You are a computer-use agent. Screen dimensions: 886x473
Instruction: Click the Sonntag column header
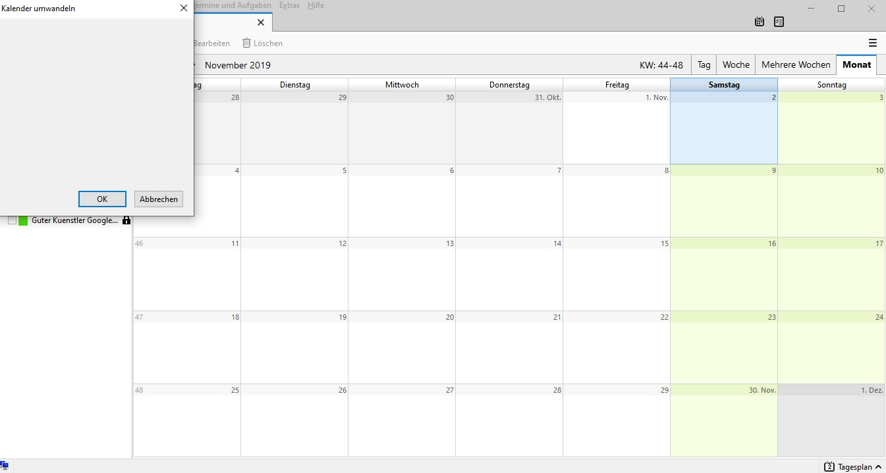831,85
